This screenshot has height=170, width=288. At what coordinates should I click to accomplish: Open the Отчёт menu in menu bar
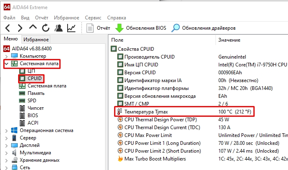click(42, 18)
